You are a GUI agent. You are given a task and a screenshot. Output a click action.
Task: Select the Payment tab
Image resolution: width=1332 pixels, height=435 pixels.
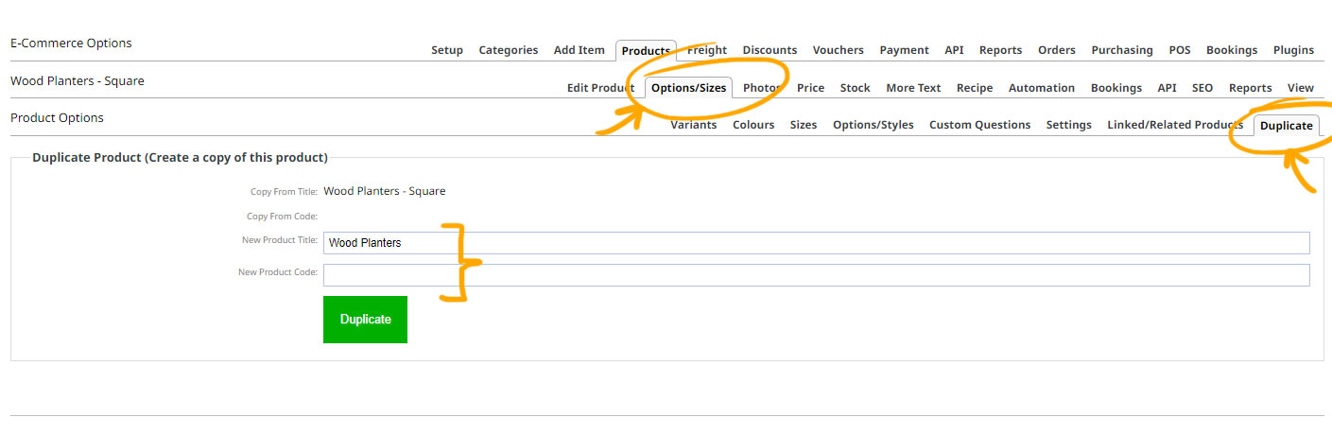[x=905, y=50]
